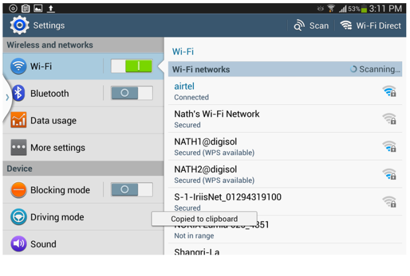The width and height of the screenshot is (410, 276).
Task: Tap airtel signal strength lock icon
Action: 389,91
